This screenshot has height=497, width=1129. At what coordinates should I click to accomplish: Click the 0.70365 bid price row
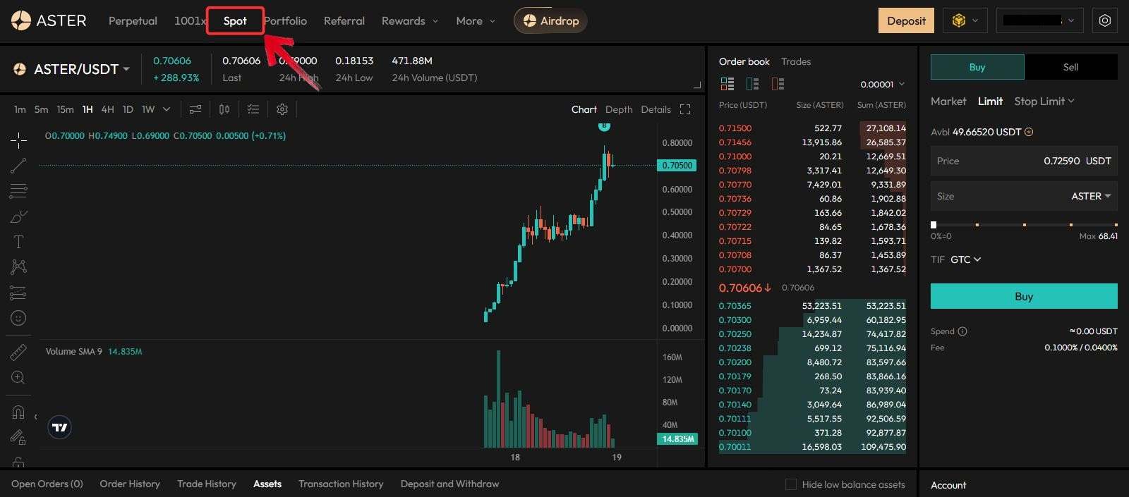click(x=812, y=306)
